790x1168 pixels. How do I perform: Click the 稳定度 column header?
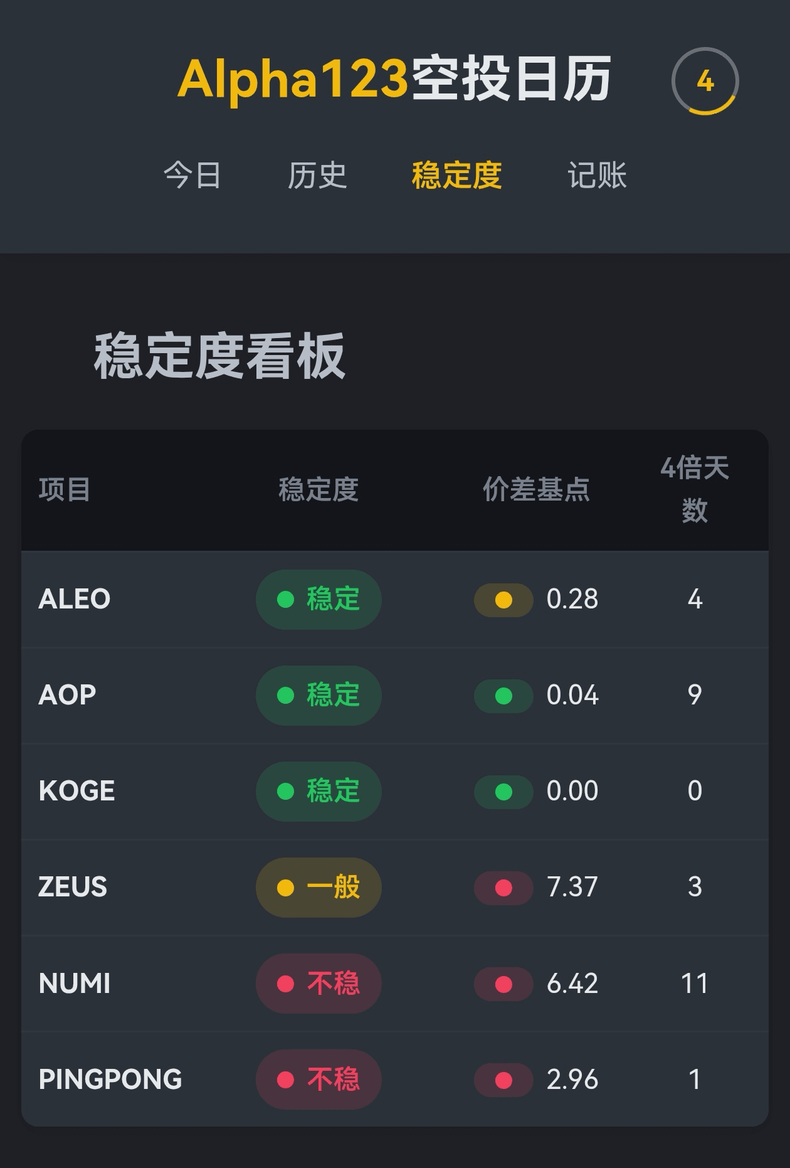[319, 489]
